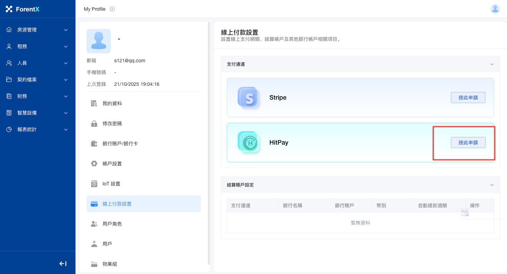Click the ForentX logo icon

[x=9, y=9]
